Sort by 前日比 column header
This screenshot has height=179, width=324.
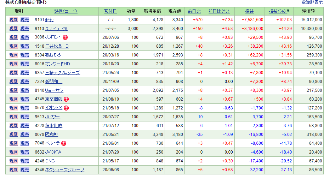(194, 11)
